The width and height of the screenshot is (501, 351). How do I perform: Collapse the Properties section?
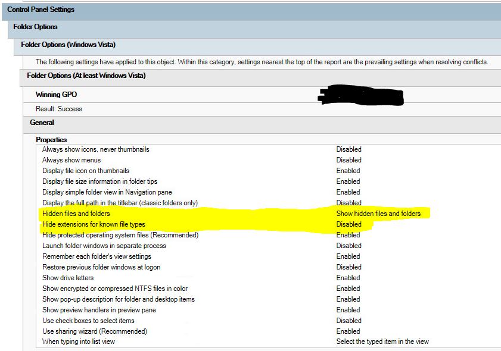tap(51, 139)
